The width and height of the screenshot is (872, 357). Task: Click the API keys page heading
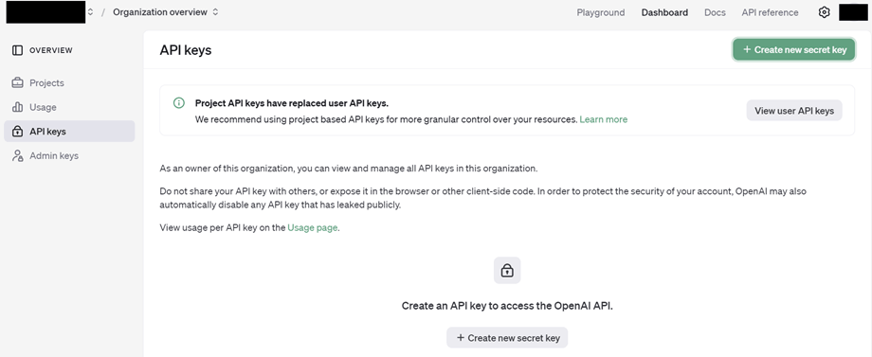coord(186,50)
